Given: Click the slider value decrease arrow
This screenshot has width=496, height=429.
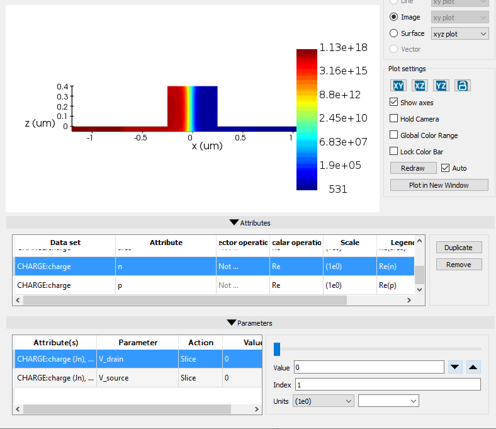Looking at the screenshot, I should coord(455,367).
